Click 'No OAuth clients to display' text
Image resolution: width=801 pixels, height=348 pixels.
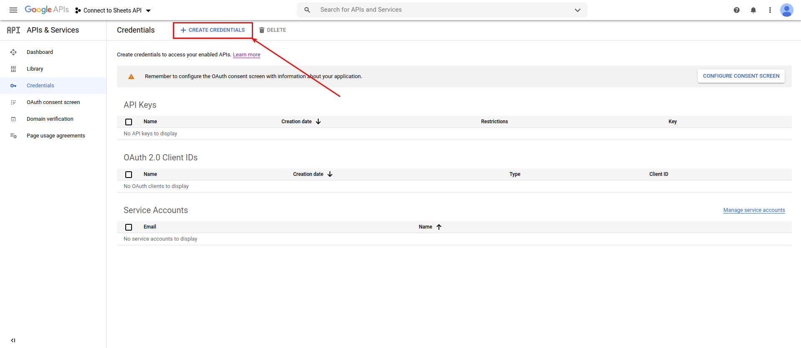tap(156, 186)
